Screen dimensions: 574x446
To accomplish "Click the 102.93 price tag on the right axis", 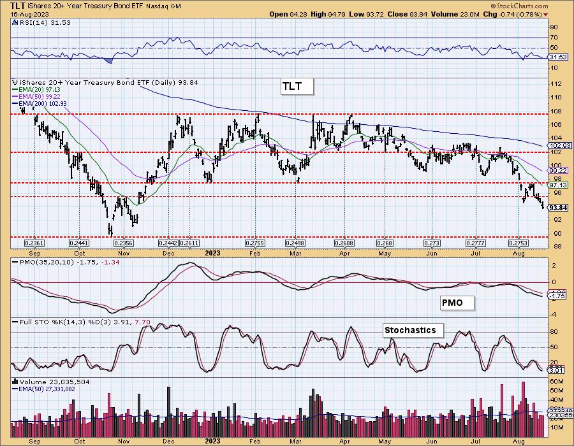I will click(560, 145).
